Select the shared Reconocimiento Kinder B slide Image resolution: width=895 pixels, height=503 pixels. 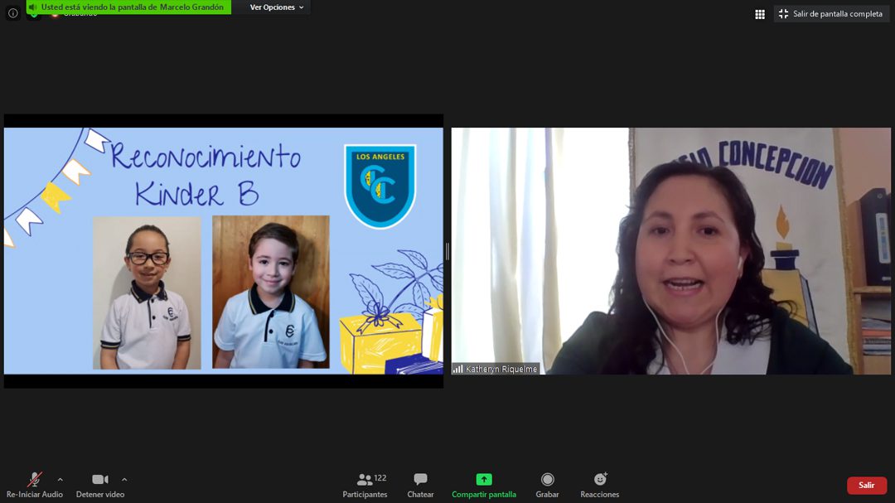224,250
